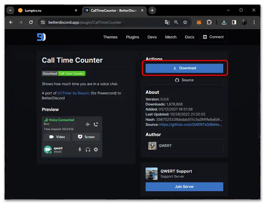Open the MetaMask fox extension
The height and width of the screenshot is (204, 265).
click(x=199, y=22)
